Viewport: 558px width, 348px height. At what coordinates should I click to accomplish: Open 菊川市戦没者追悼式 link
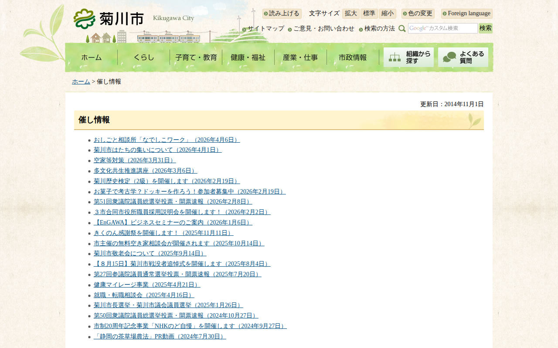coord(182,264)
